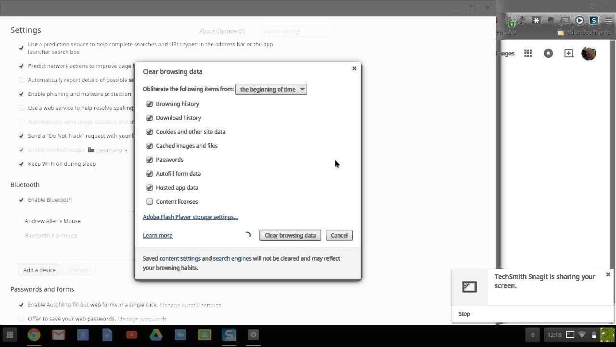
Task: Open About Chrome OS link
Action: 222,31
